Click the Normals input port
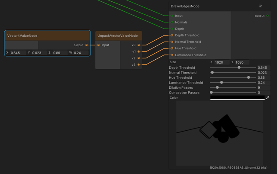This screenshot has height=174, width=277. pos(171,22)
